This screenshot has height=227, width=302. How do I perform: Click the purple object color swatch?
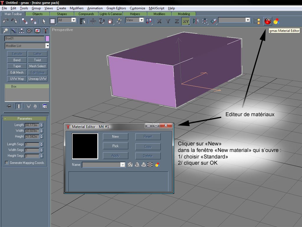pos(47,38)
